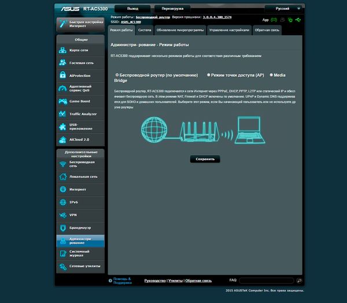Open the Network Map (Карта сети) icon
347x303 pixels.
[x=62, y=50]
